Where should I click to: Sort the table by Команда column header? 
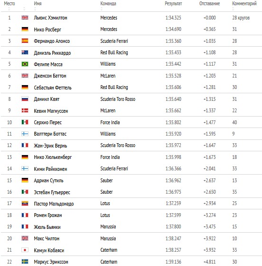click(108, 3)
